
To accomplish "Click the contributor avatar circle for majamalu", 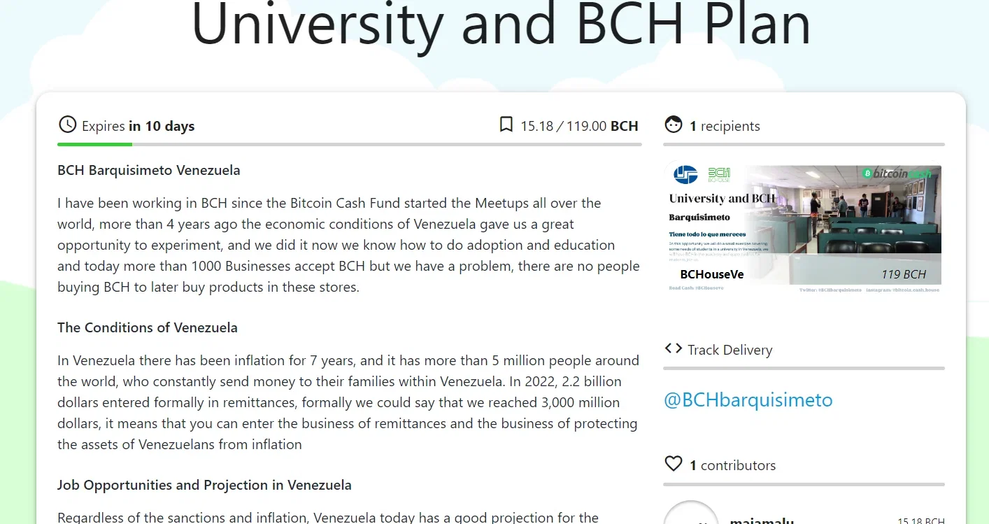I will tap(690, 514).
